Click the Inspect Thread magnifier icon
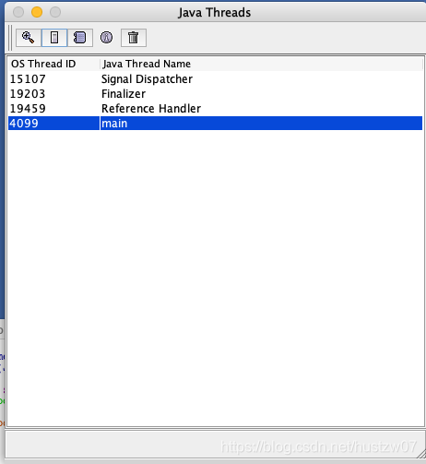 click(29, 38)
